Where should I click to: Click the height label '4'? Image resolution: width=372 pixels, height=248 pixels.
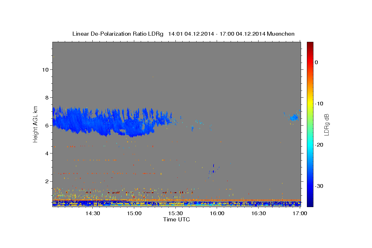coord(46,153)
